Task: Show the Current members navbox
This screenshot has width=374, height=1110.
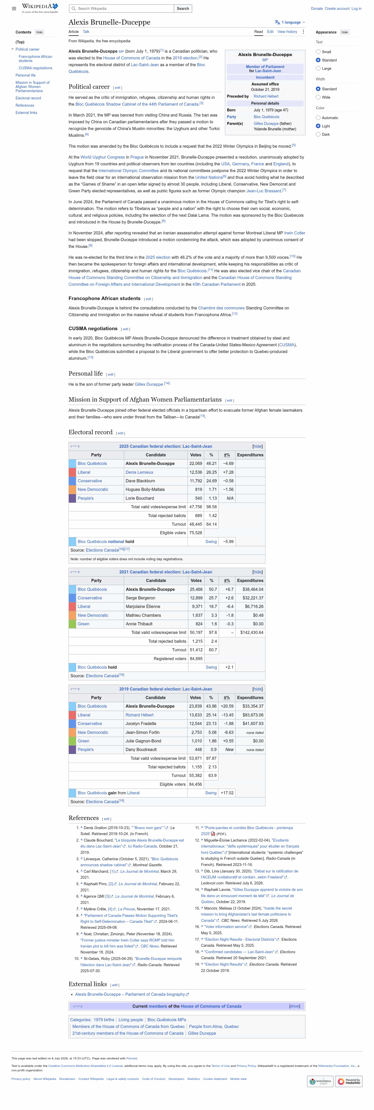Action: coord(295,1006)
